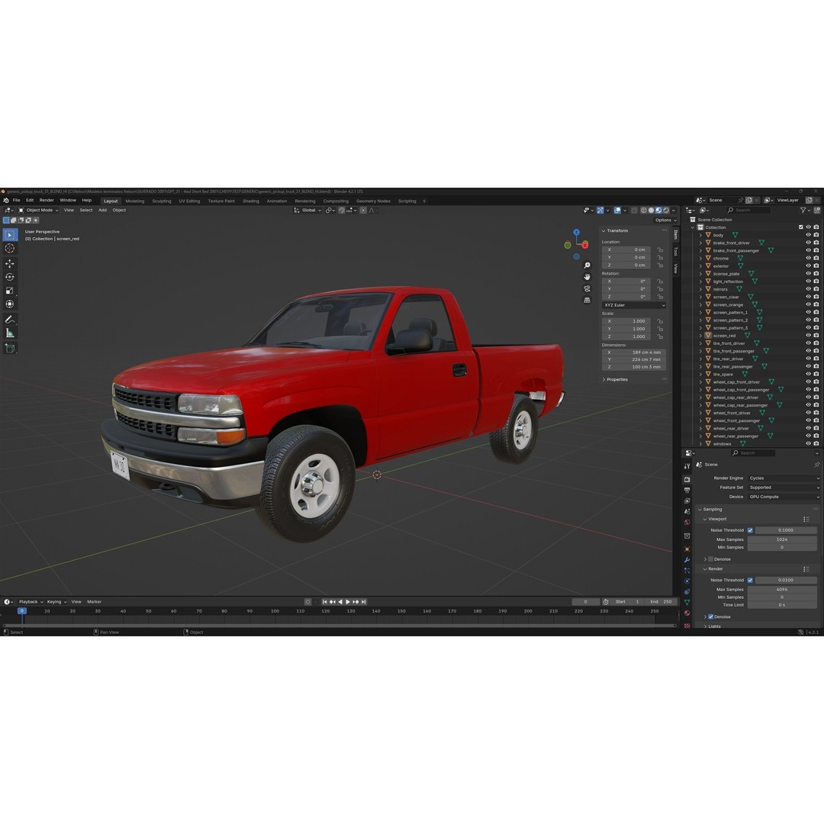The width and height of the screenshot is (824, 824).
Task: Open the Keying menu in timeline
Action: 56,602
